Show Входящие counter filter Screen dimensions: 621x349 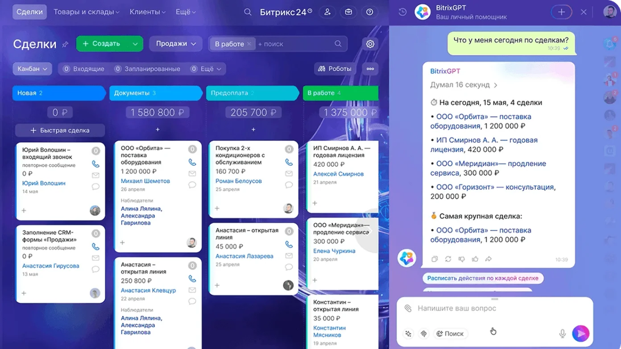tap(84, 69)
